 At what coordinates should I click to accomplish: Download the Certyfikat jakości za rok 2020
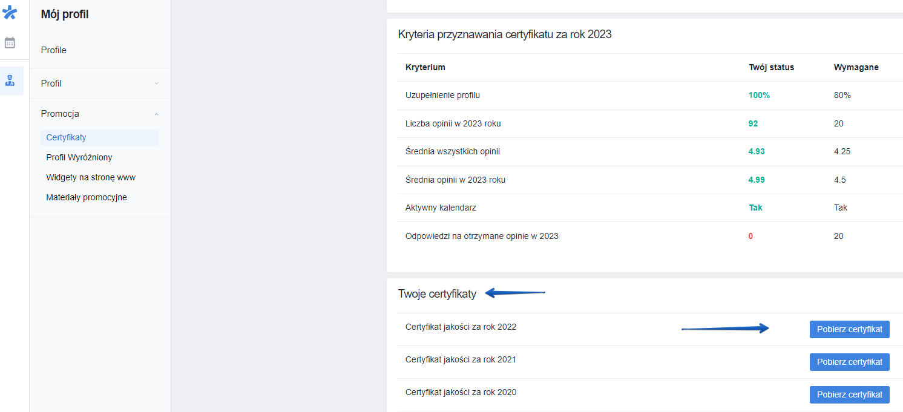coord(849,394)
